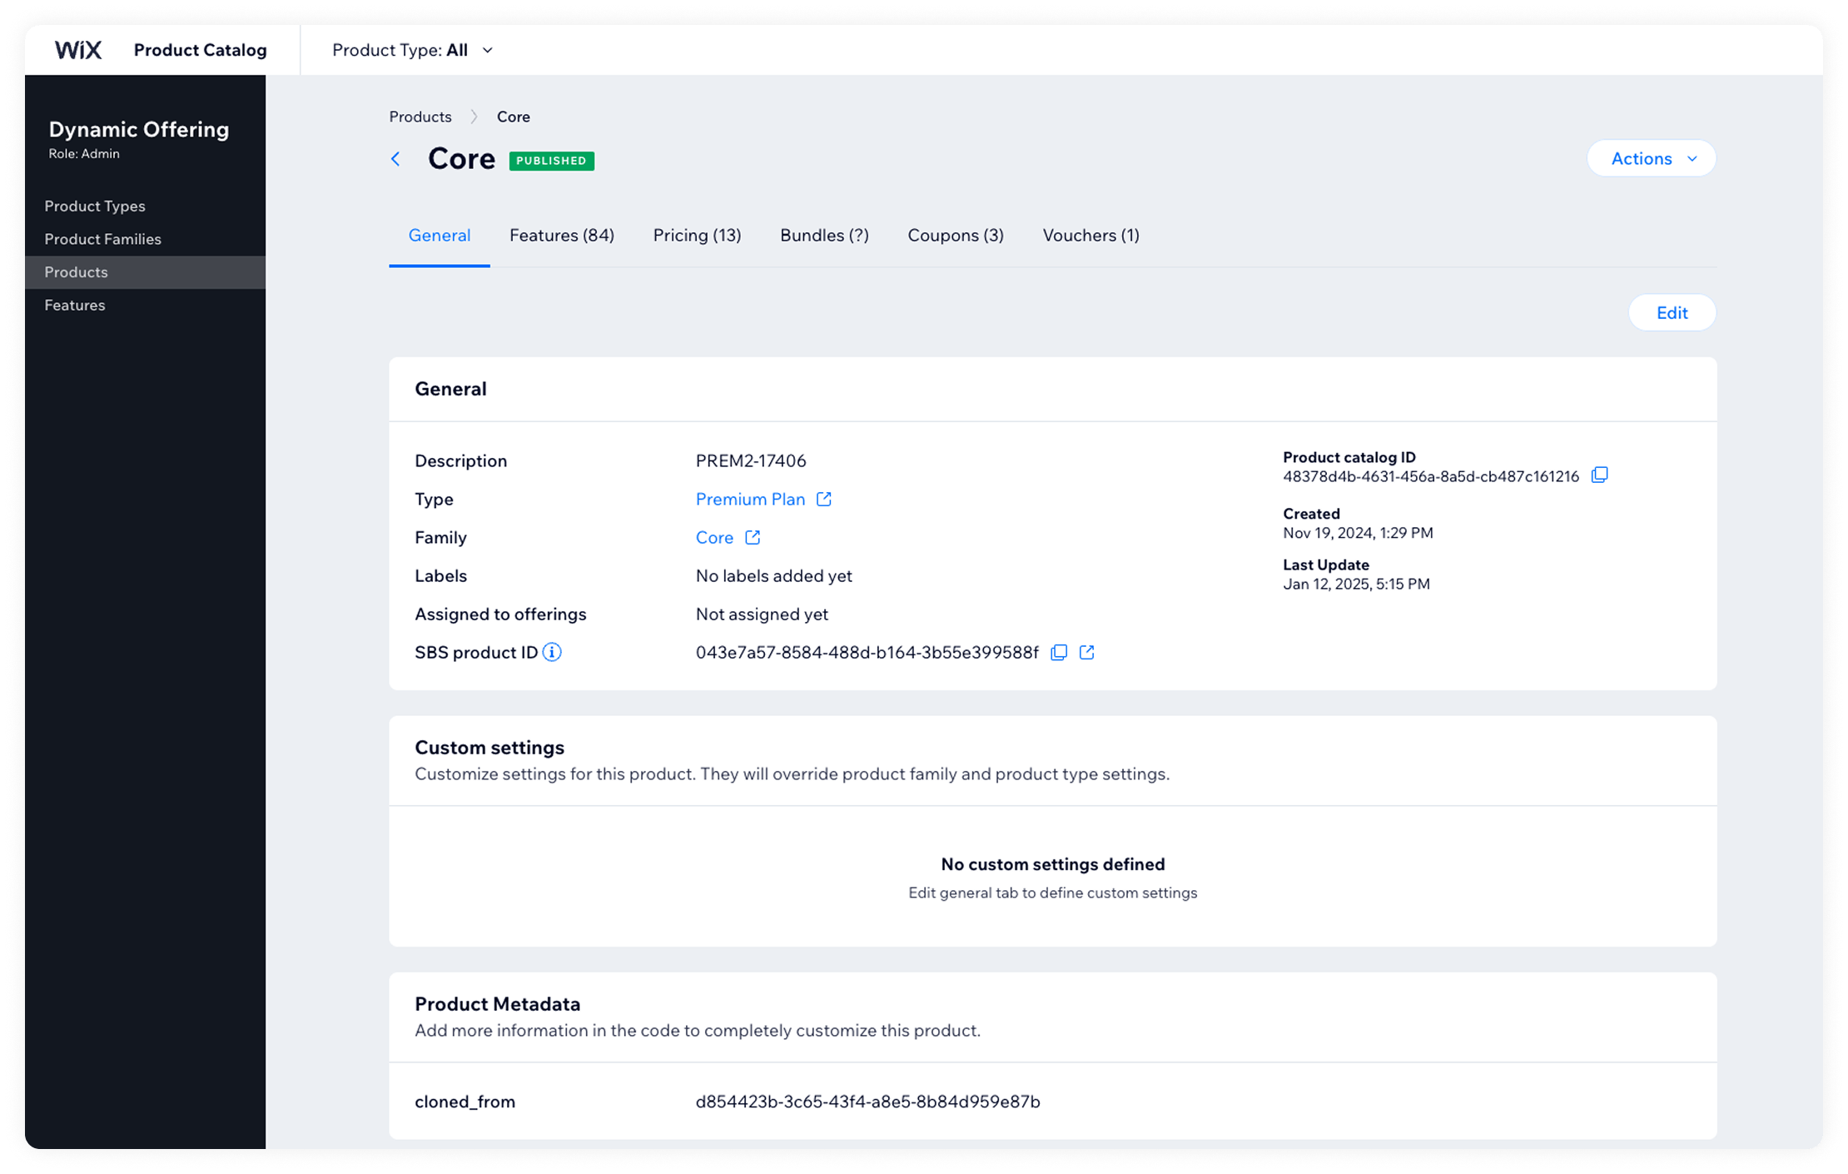Click the Created date Nov 19, 2024
Viewport: 1848px width, 1174px height.
pos(1358,533)
